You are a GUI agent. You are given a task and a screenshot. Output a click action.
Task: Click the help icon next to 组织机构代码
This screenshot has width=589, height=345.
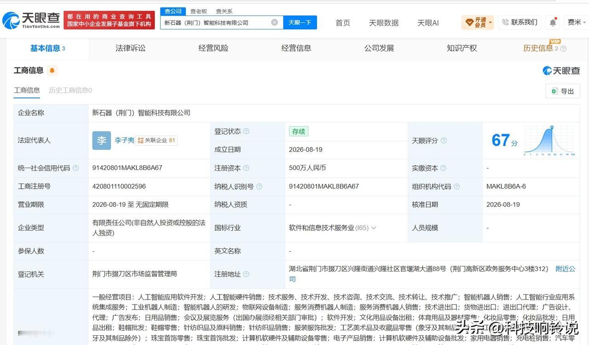tap(457, 187)
